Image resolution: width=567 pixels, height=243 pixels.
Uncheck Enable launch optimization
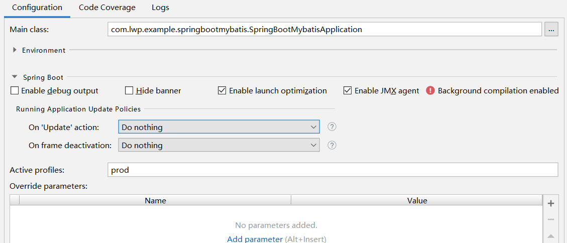[222, 91]
